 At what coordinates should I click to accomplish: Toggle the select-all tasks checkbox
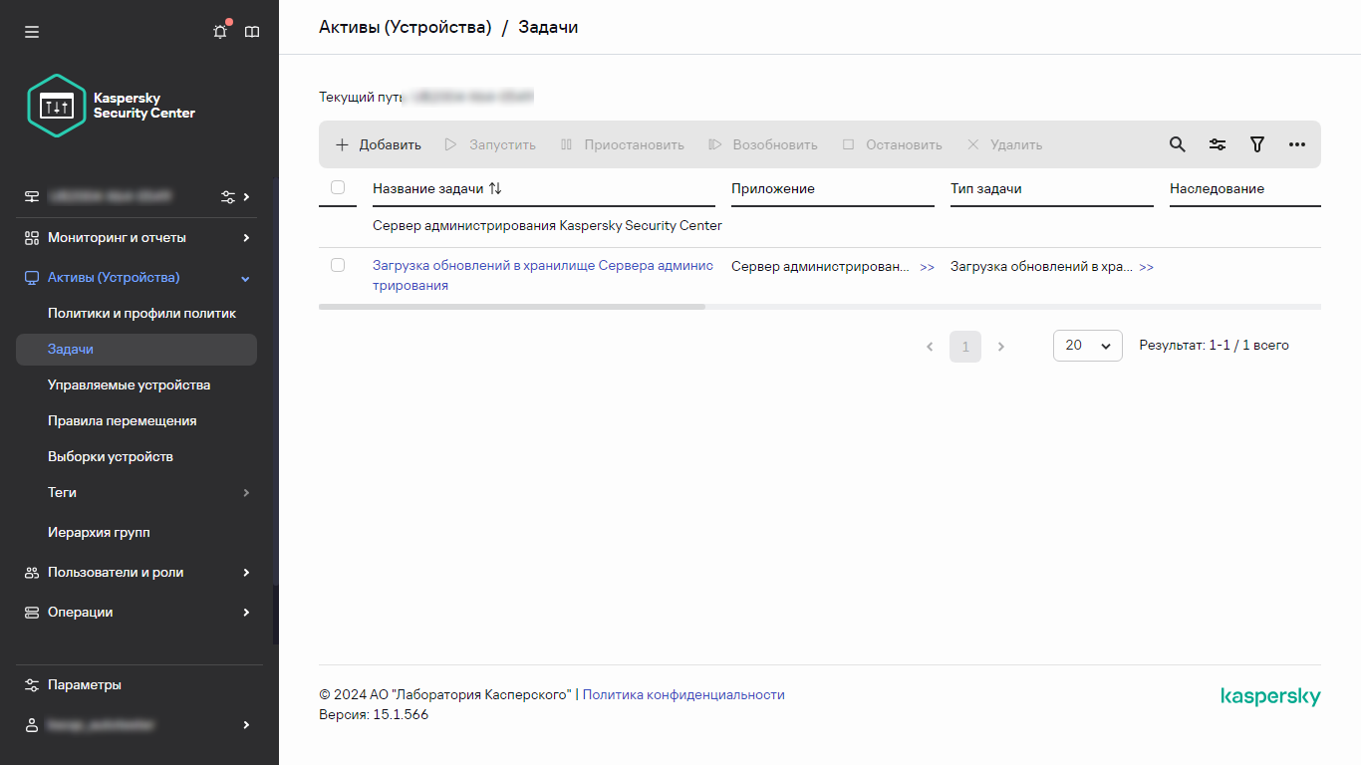pos(338,187)
